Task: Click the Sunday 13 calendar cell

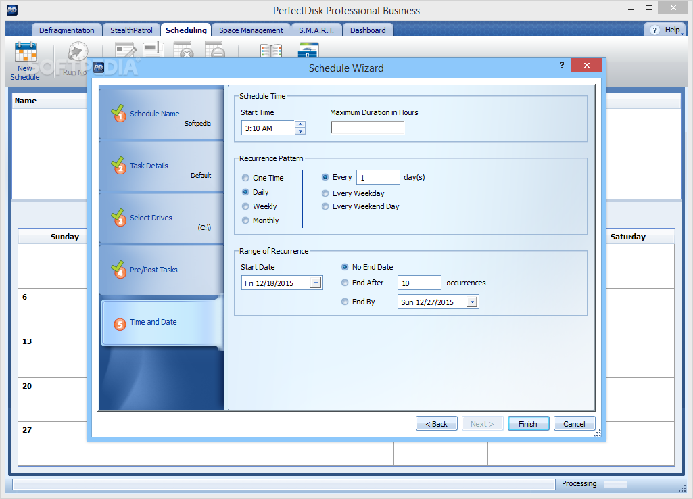Action: (53, 355)
